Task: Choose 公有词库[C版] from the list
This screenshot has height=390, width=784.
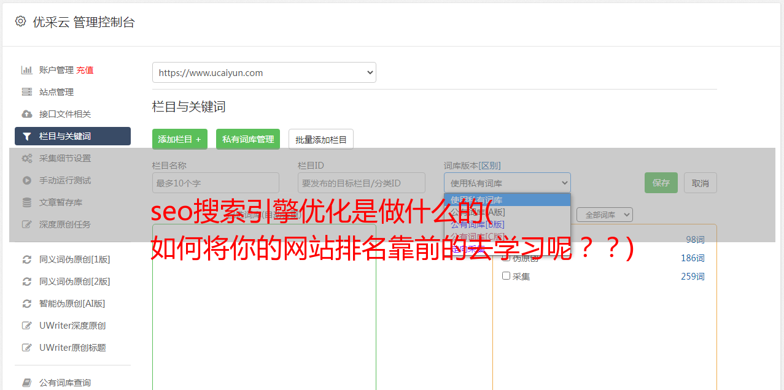Action: click(x=507, y=237)
